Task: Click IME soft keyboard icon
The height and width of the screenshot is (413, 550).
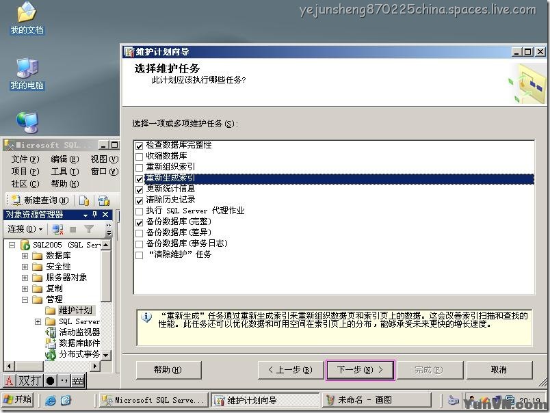Action: click(78, 381)
